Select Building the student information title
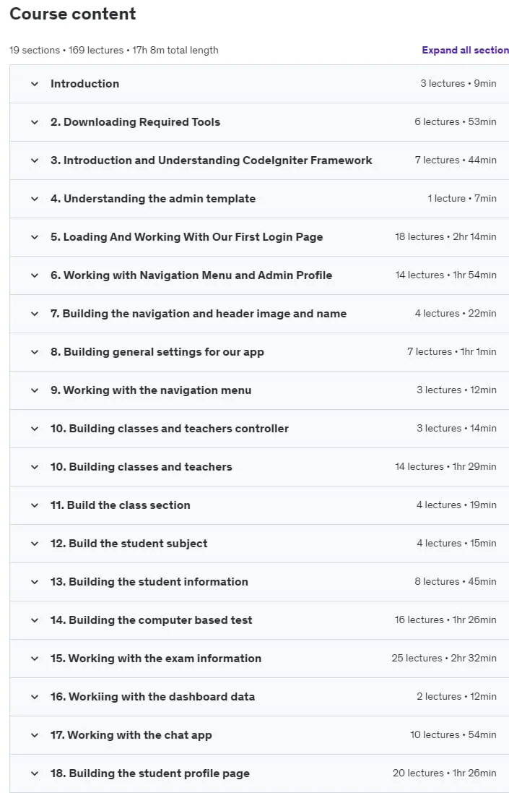Image resolution: width=509 pixels, height=793 pixels. 149,582
